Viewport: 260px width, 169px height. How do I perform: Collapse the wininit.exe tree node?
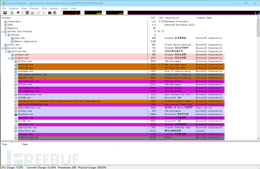click(3, 48)
